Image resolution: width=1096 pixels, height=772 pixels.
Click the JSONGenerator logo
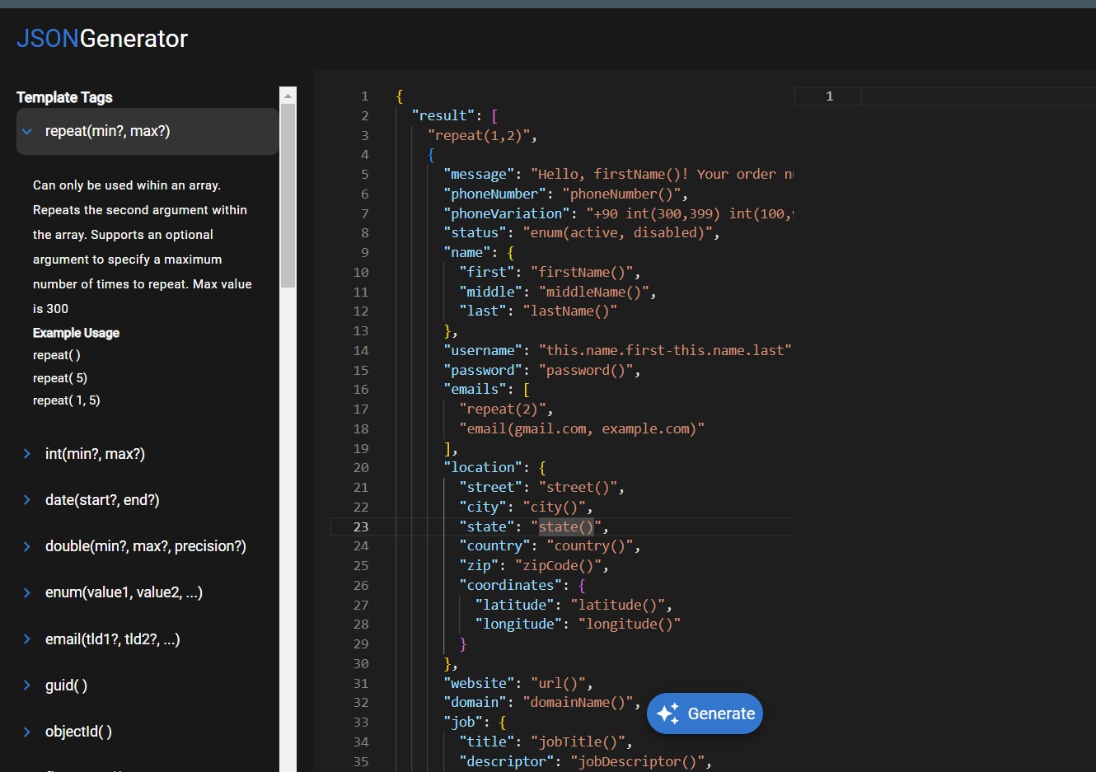(x=102, y=39)
